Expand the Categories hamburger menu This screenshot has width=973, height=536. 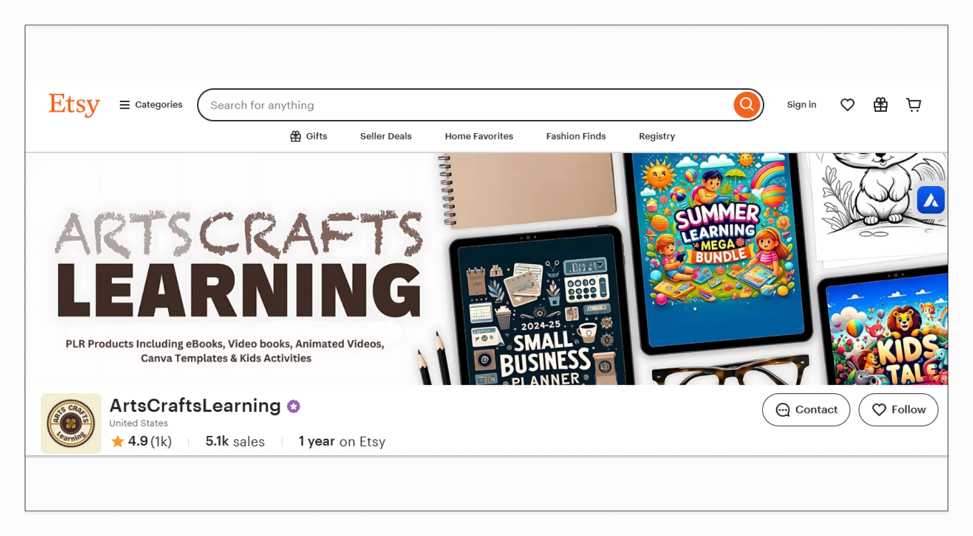(151, 104)
